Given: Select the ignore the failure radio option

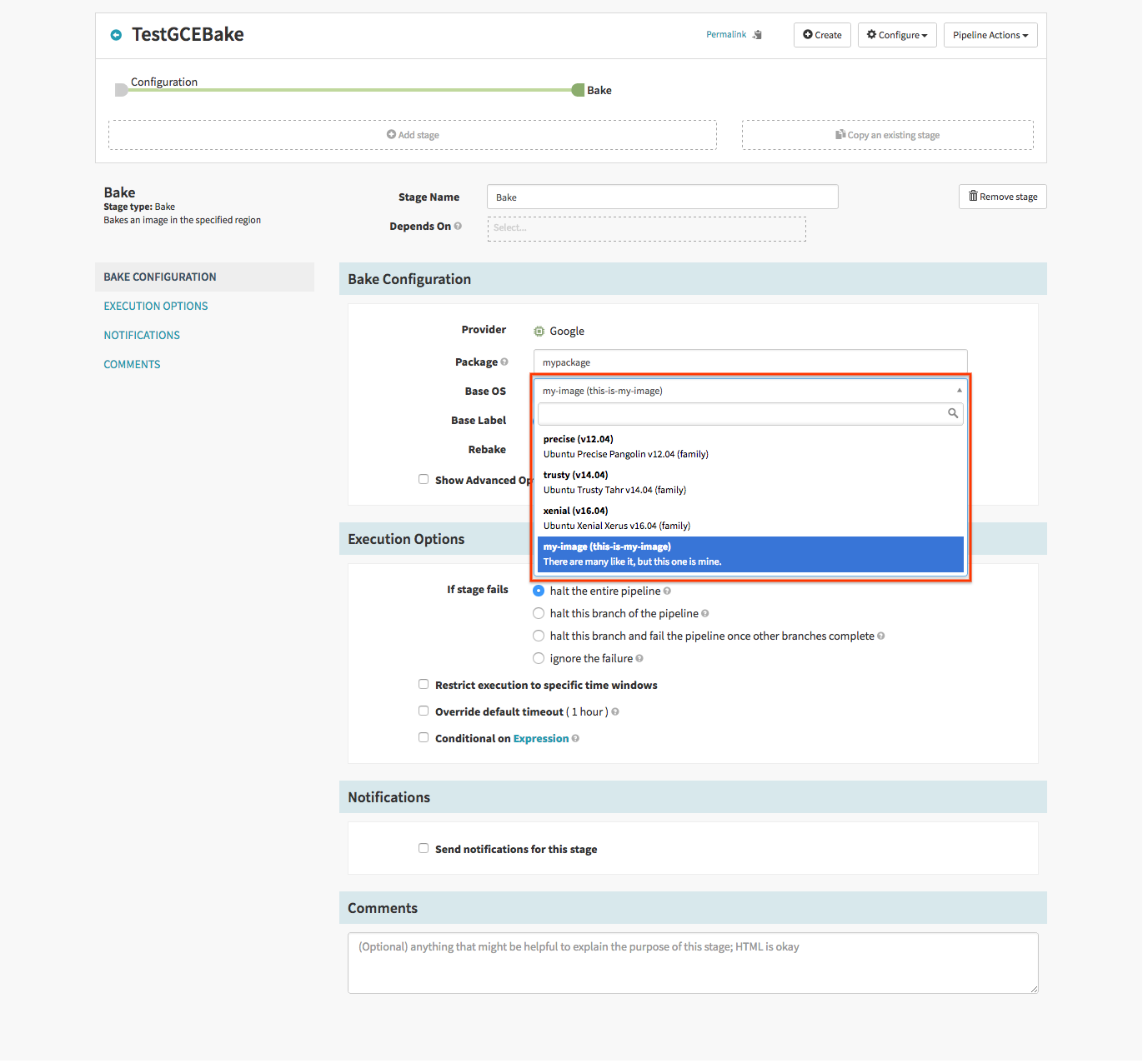Looking at the screenshot, I should pyautogui.click(x=539, y=658).
